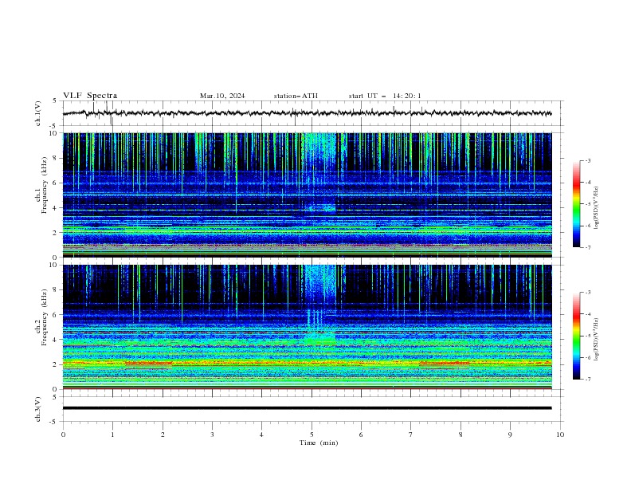Click the time axis tick label "9"
Screen dimensions: 631x488
(510, 435)
